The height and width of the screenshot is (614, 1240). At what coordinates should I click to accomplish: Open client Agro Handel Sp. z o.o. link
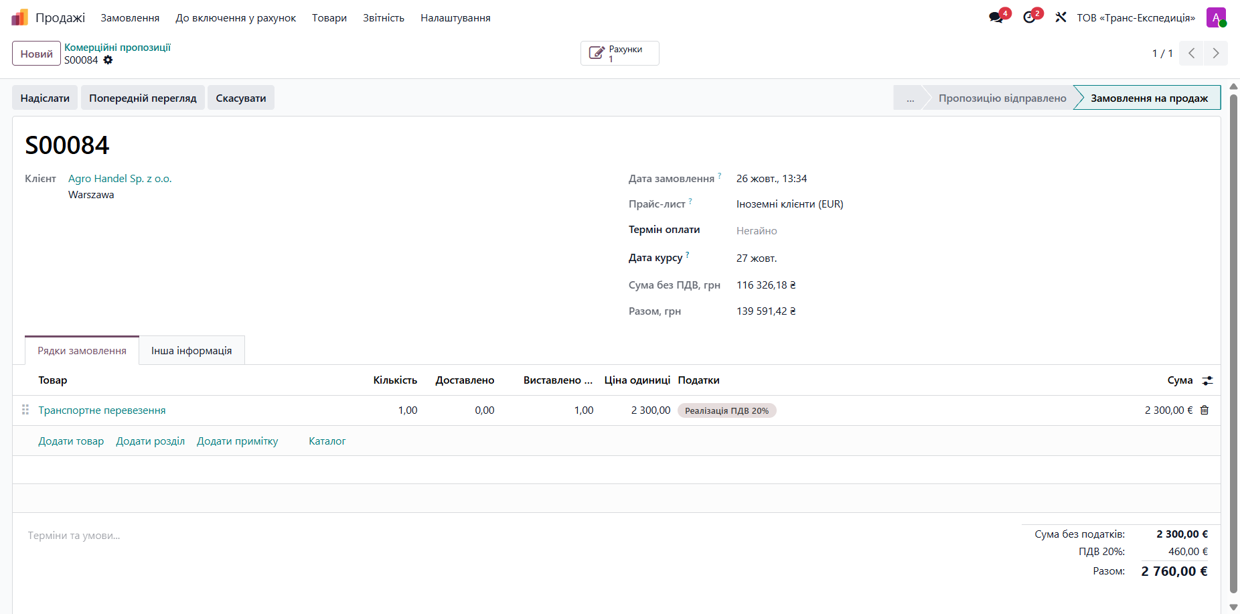[x=120, y=179]
